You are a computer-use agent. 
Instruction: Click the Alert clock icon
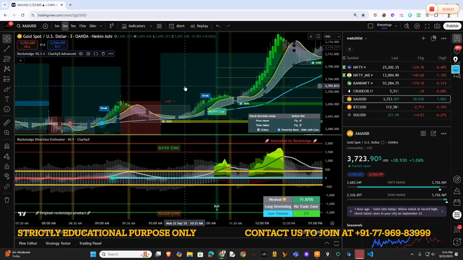coord(172,26)
